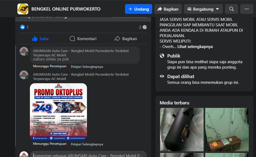The image size is (256, 157).
Task: Open group search with the magnifier icon
Action: (x=231, y=9)
